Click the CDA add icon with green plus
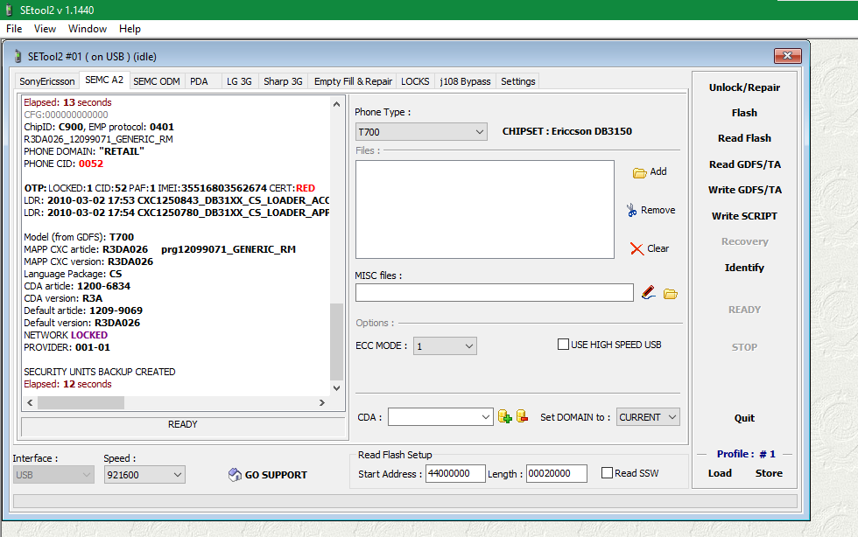 pyautogui.click(x=505, y=417)
